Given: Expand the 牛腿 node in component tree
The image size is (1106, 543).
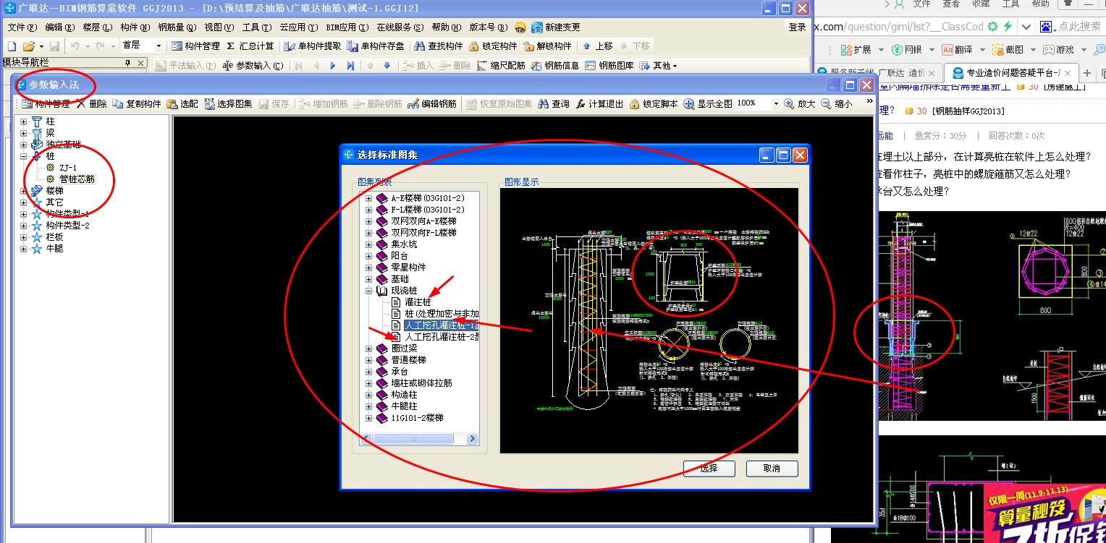Looking at the screenshot, I should (x=23, y=249).
